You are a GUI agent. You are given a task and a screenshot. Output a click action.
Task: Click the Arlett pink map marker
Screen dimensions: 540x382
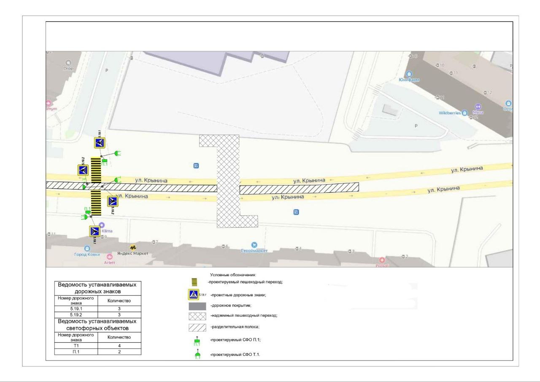tap(110, 256)
